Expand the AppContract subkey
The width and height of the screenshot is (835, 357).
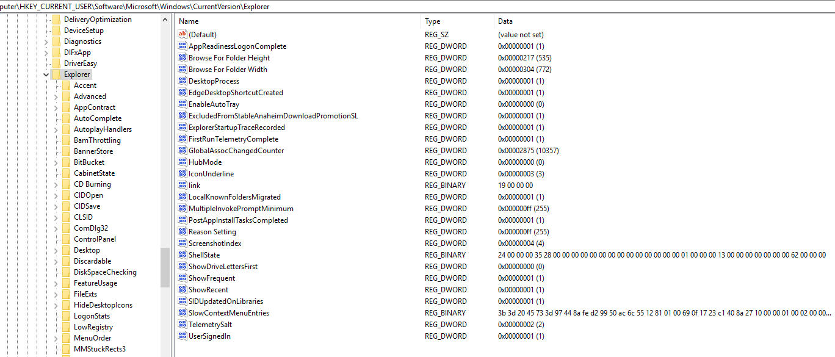(x=56, y=107)
